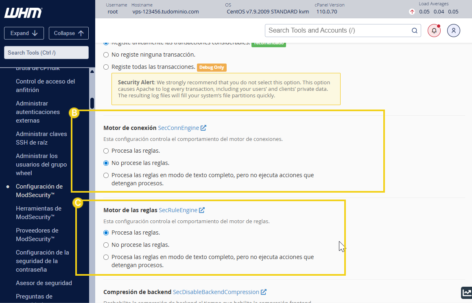Click the sidebar scroll-up arrow
Screen dimensions: 472x303
(92, 71)
